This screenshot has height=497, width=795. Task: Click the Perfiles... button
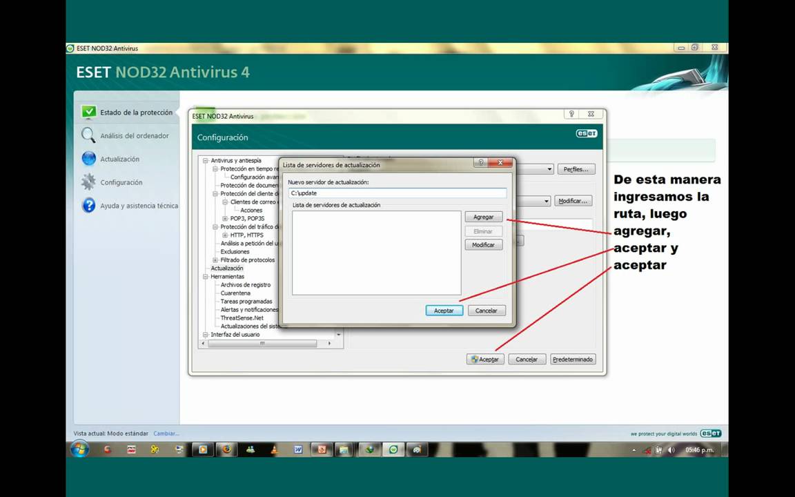coord(576,169)
